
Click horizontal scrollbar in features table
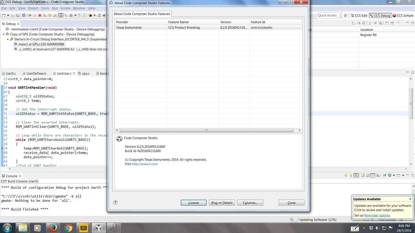click(x=206, y=130)
